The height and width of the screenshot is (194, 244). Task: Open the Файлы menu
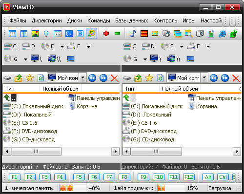18,20
